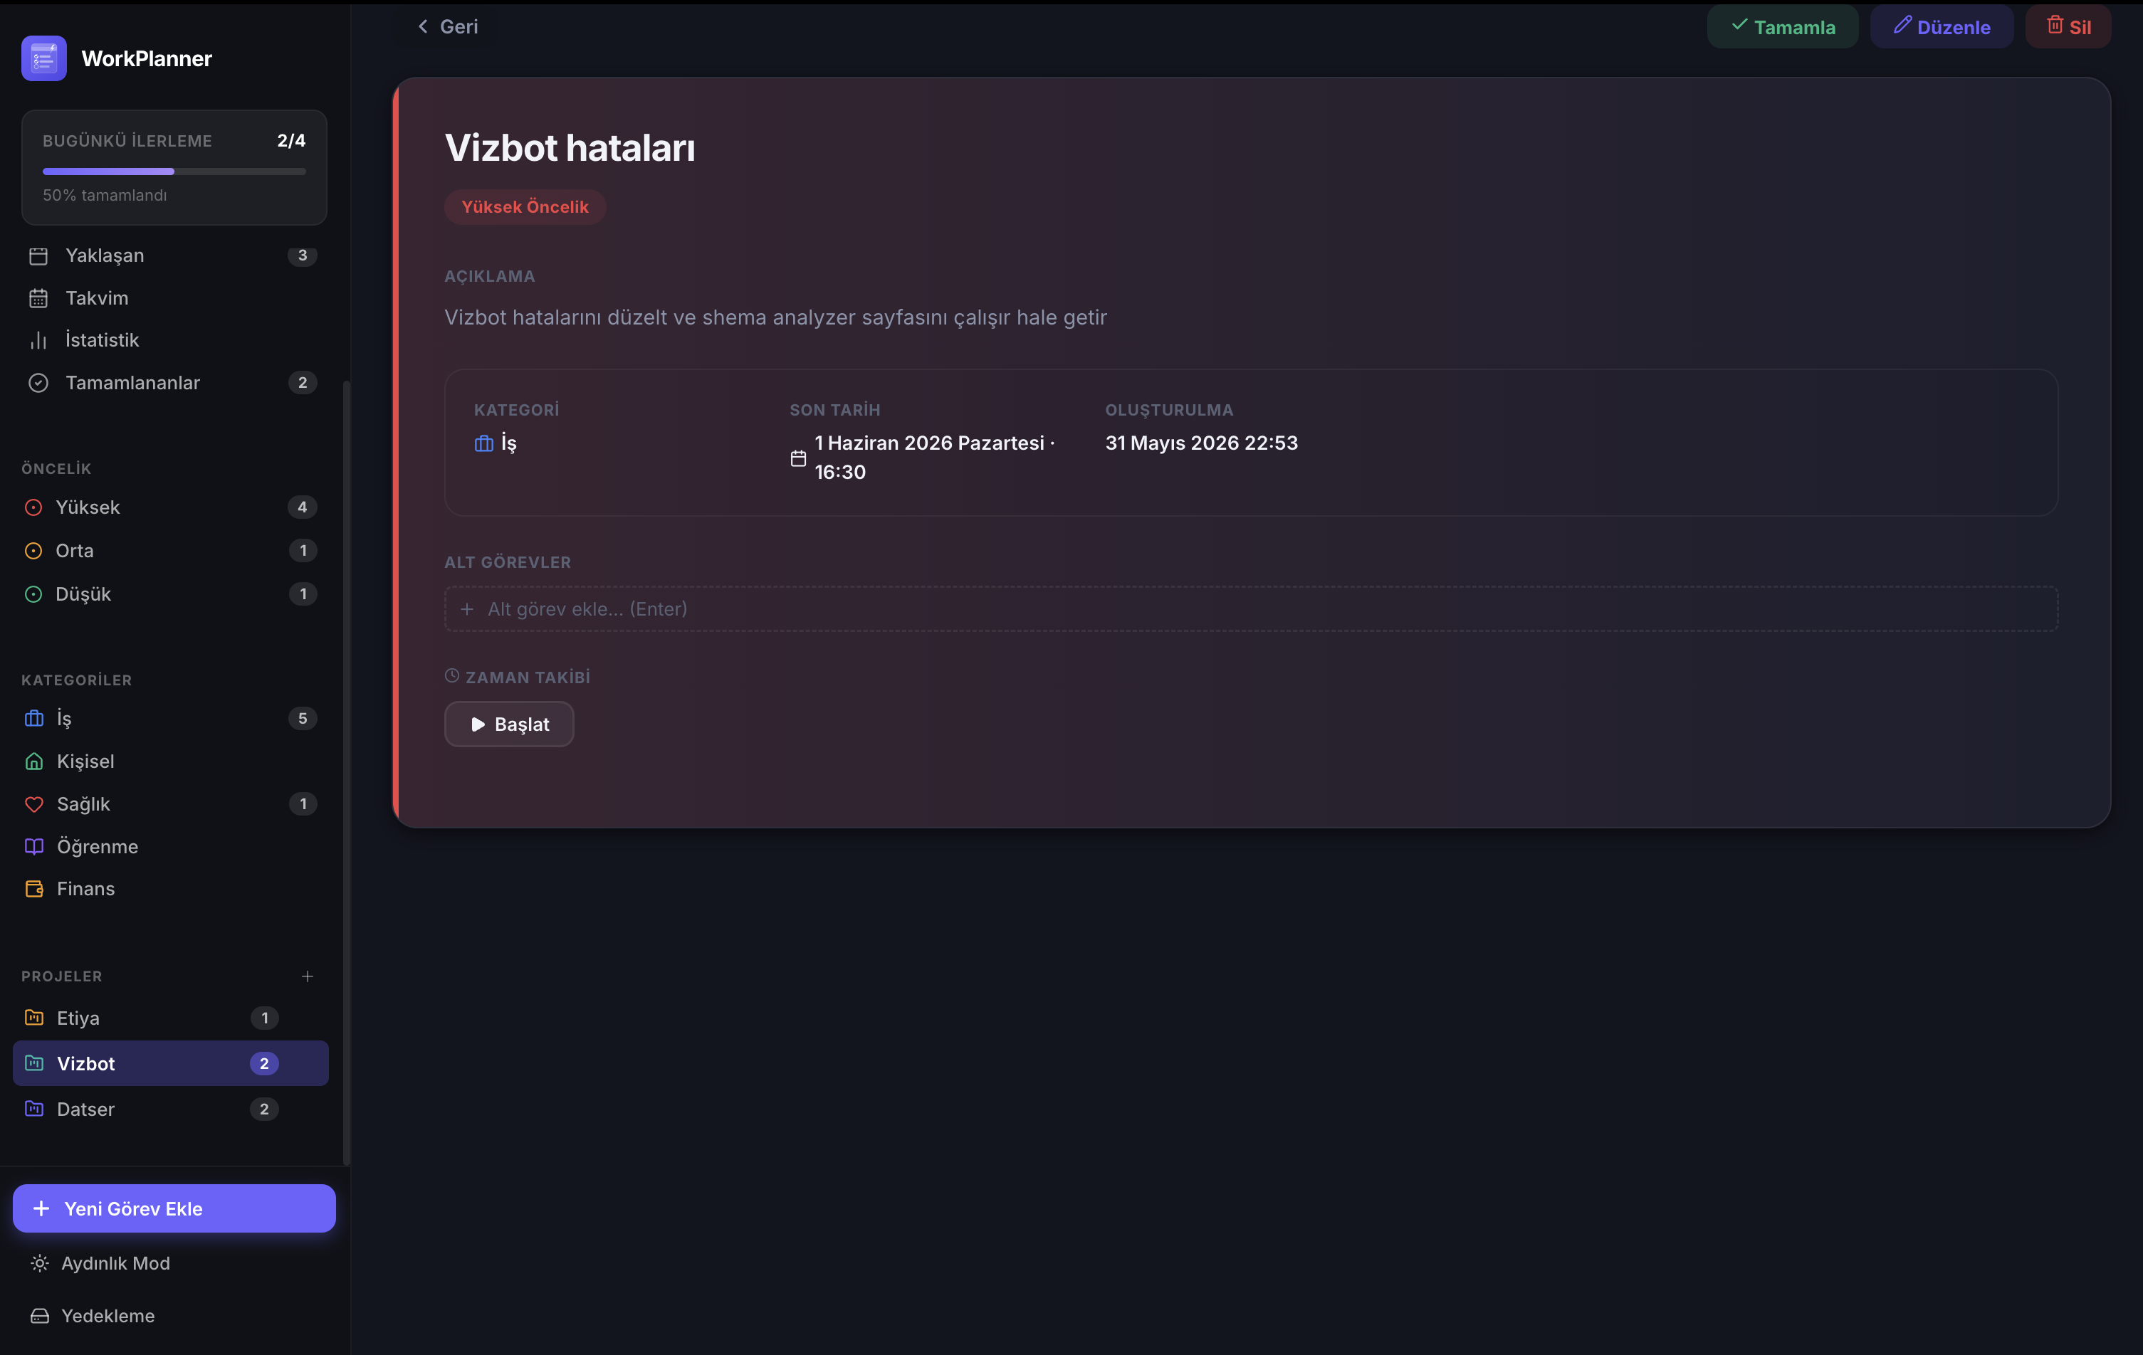
Task: Add a new project with plus icon
Action: click(x=307, y=976)
